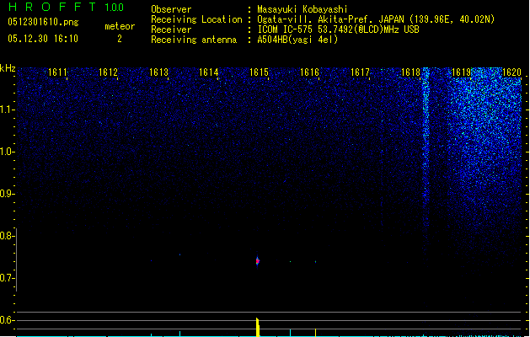Click time axis label 1618
Viewport: 530px width, 337px height.
[x=410, y=72]
